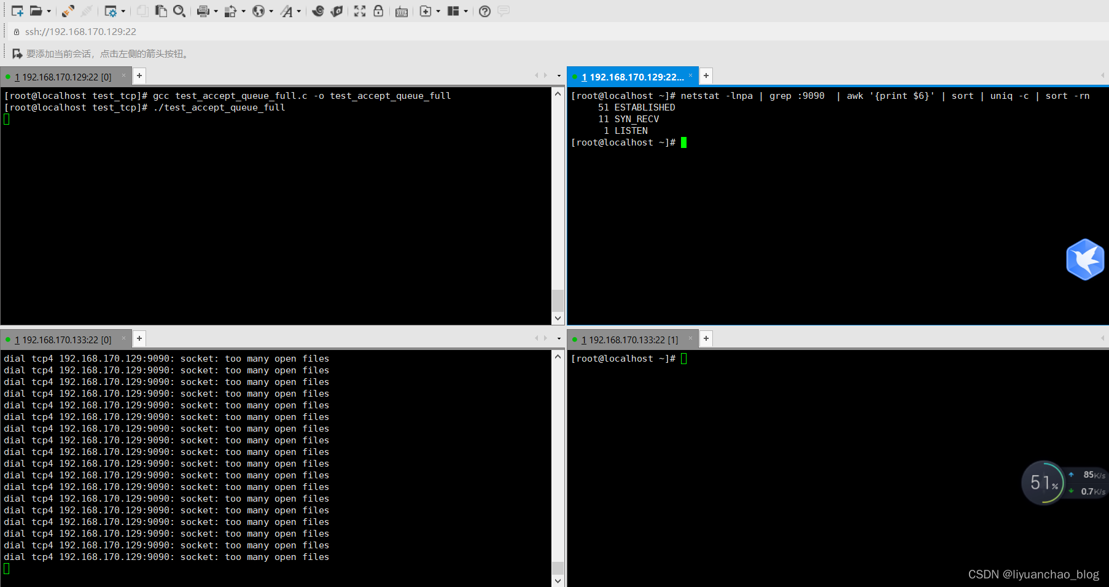Click the Disconnect plug icon
The height and width of the screenshot is (587, 1109).
point(87,11)
